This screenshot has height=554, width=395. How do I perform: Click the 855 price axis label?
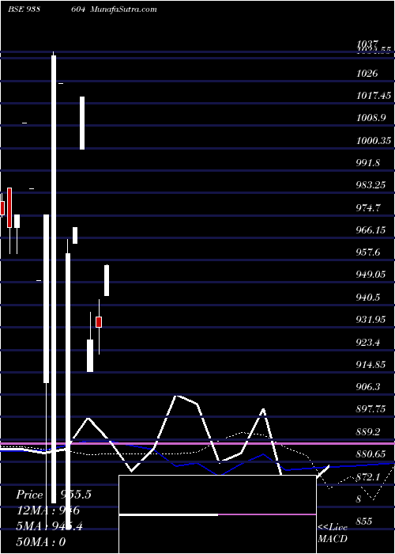(364, 521)
